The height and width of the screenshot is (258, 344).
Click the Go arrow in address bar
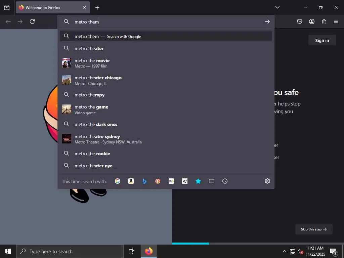point(267,21)
